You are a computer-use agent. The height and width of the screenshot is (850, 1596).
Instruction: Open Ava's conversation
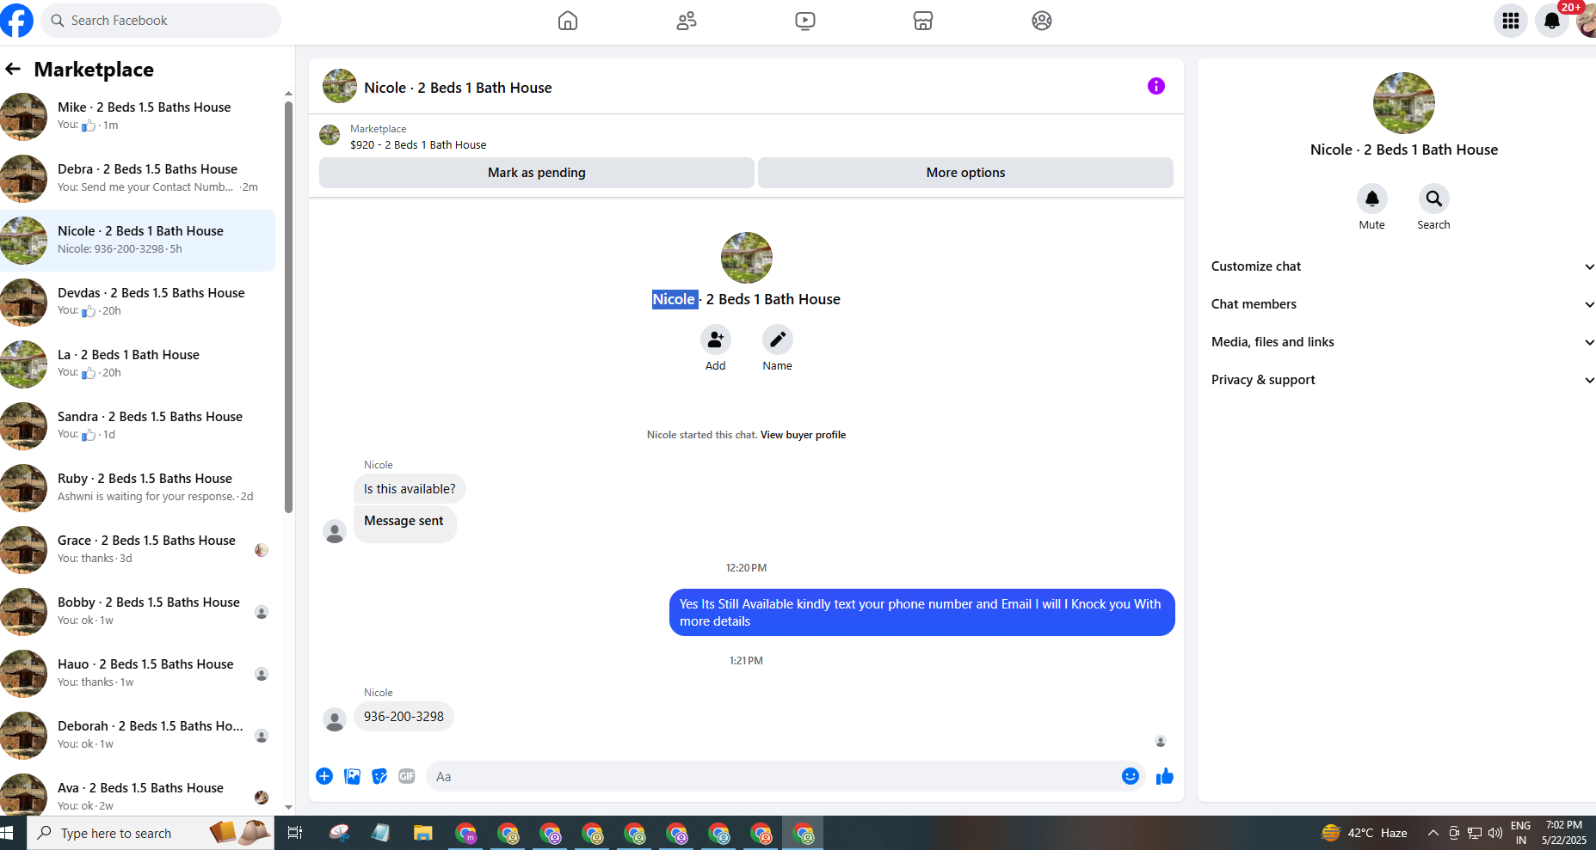(x=138, y=794)
